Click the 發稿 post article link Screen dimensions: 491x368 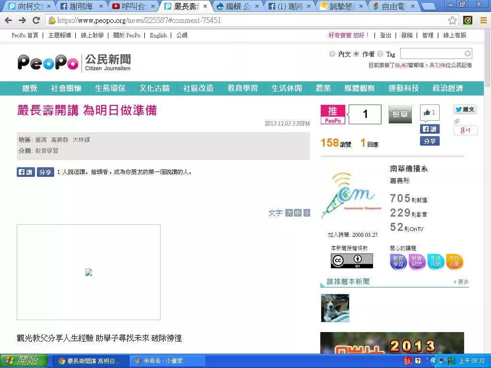click(407, 35)
